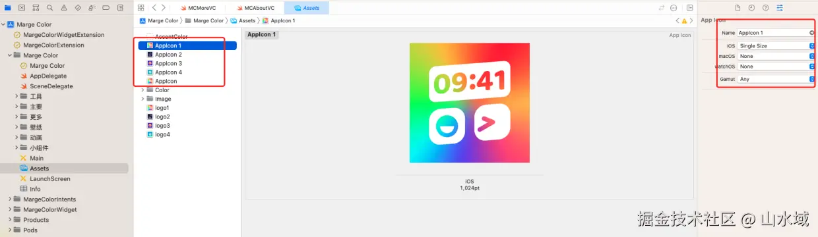Click the 1,024pt app icon image
The image size is (818, 237).
(x=470, y=103)
